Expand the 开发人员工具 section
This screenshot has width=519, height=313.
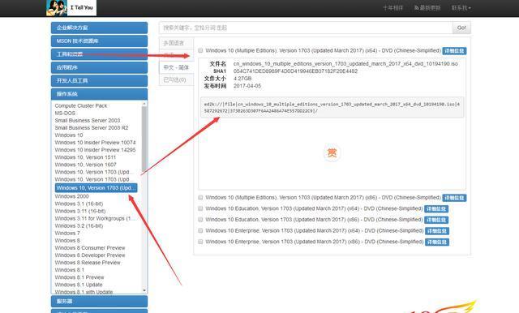click(x=99, y=81)
